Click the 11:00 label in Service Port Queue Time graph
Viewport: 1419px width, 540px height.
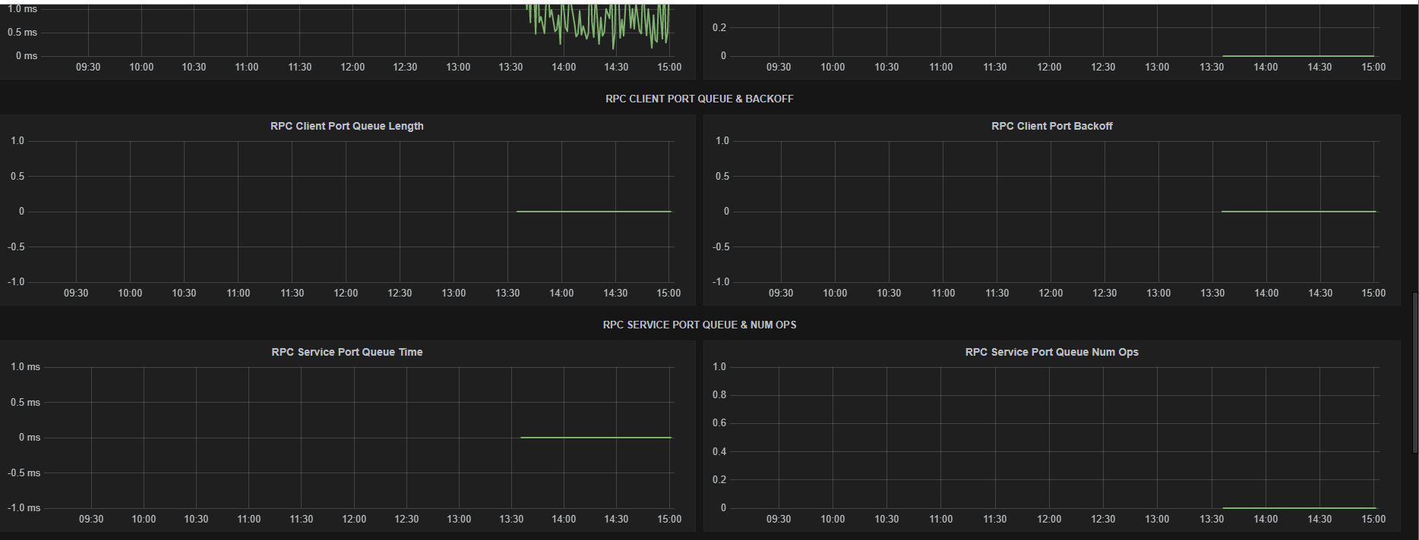248,519
